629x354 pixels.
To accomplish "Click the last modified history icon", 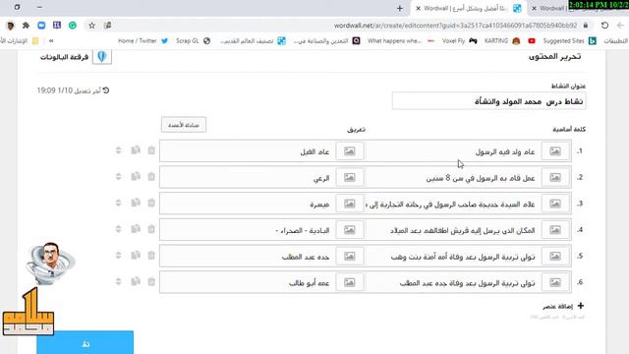I will 106,90.
